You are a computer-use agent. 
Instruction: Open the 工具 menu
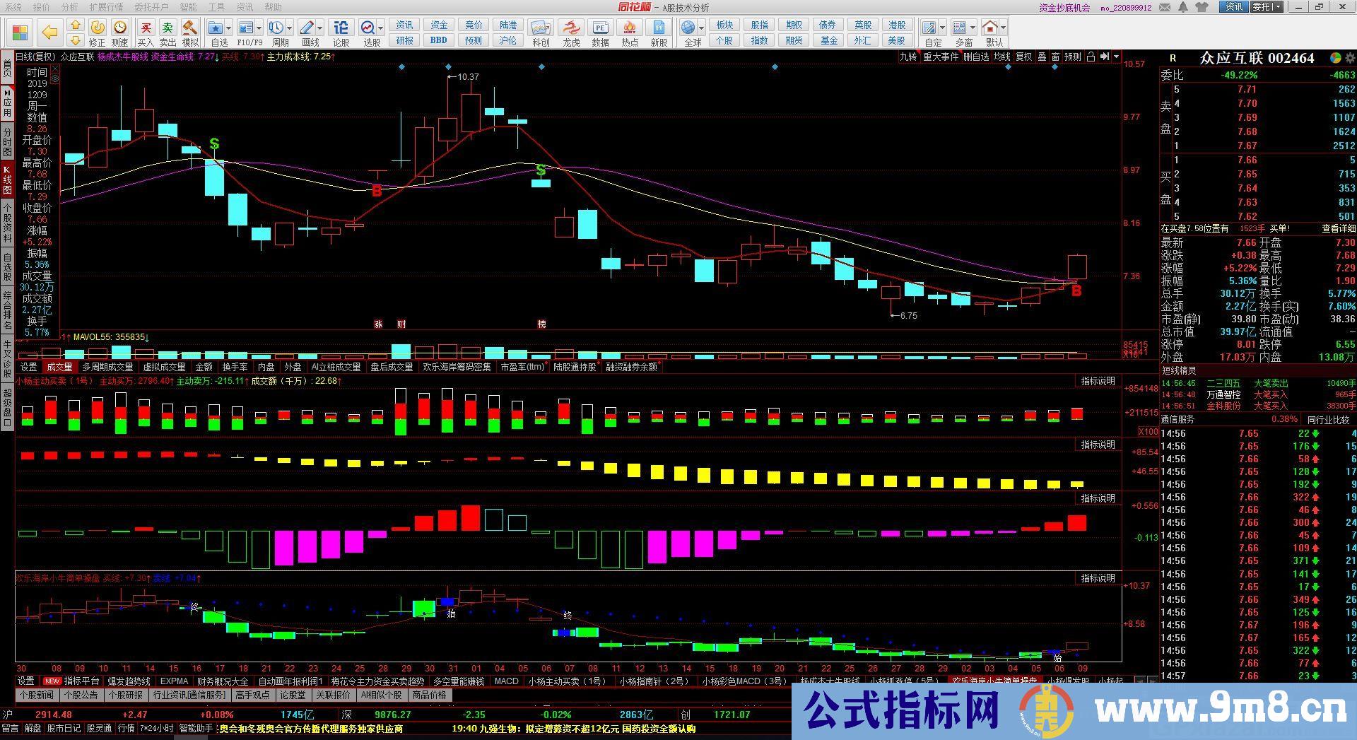pos(217,8)
